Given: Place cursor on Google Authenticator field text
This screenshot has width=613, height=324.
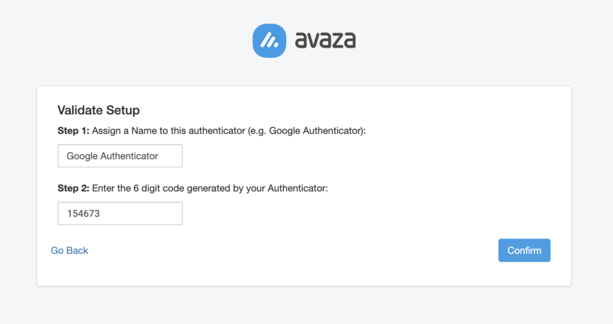Looking at the screenshot, I should (112, 156).
